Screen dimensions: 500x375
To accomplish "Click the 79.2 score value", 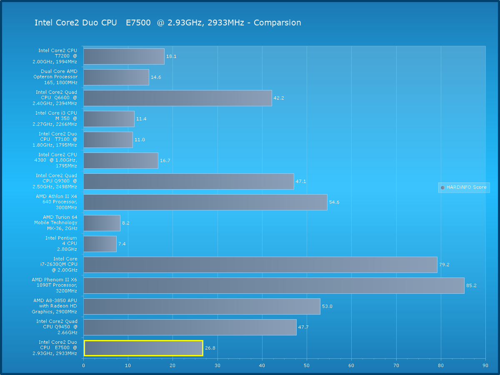I will click(x=444, y=265).
